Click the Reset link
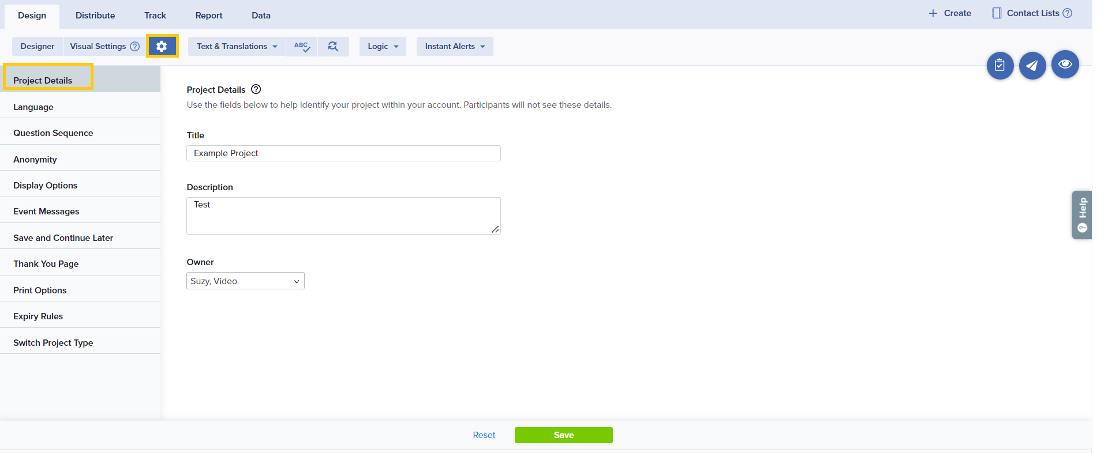This screenshot has width=1108, height=453. [x=484, y=435]
